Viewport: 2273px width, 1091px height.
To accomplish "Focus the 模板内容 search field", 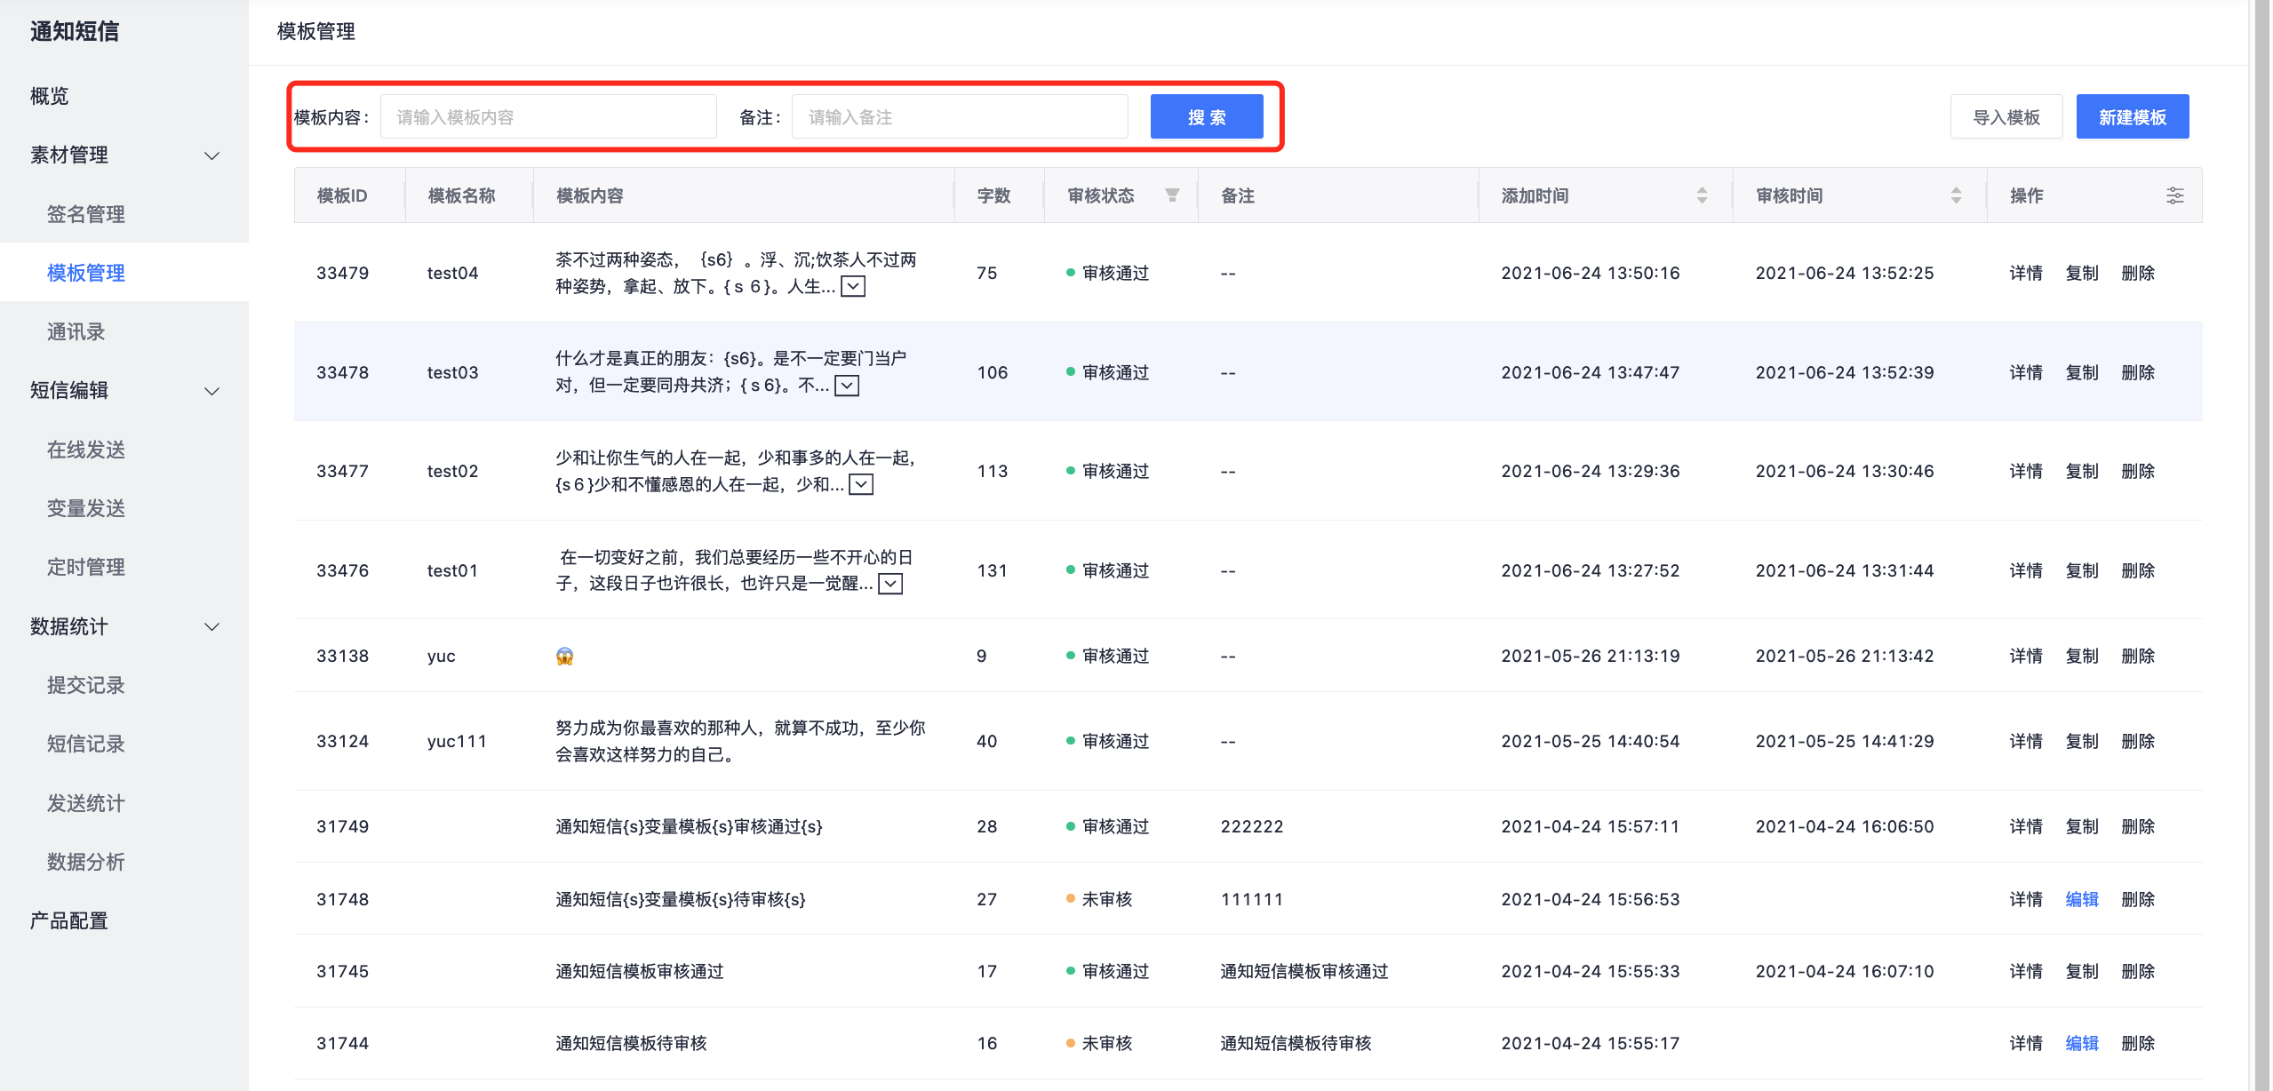I will (548, 116).
